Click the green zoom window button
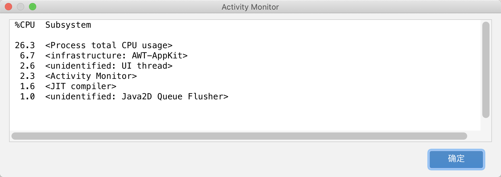Viewport: 501px width, 177px height. click(33, 7)
